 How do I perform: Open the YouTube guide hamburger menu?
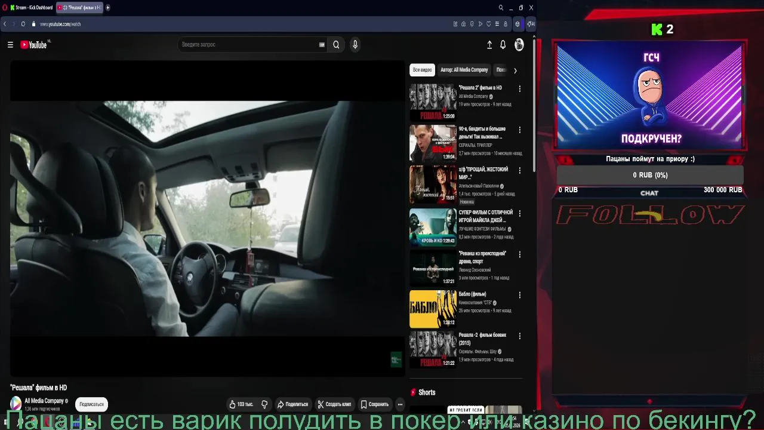[10, 45]
